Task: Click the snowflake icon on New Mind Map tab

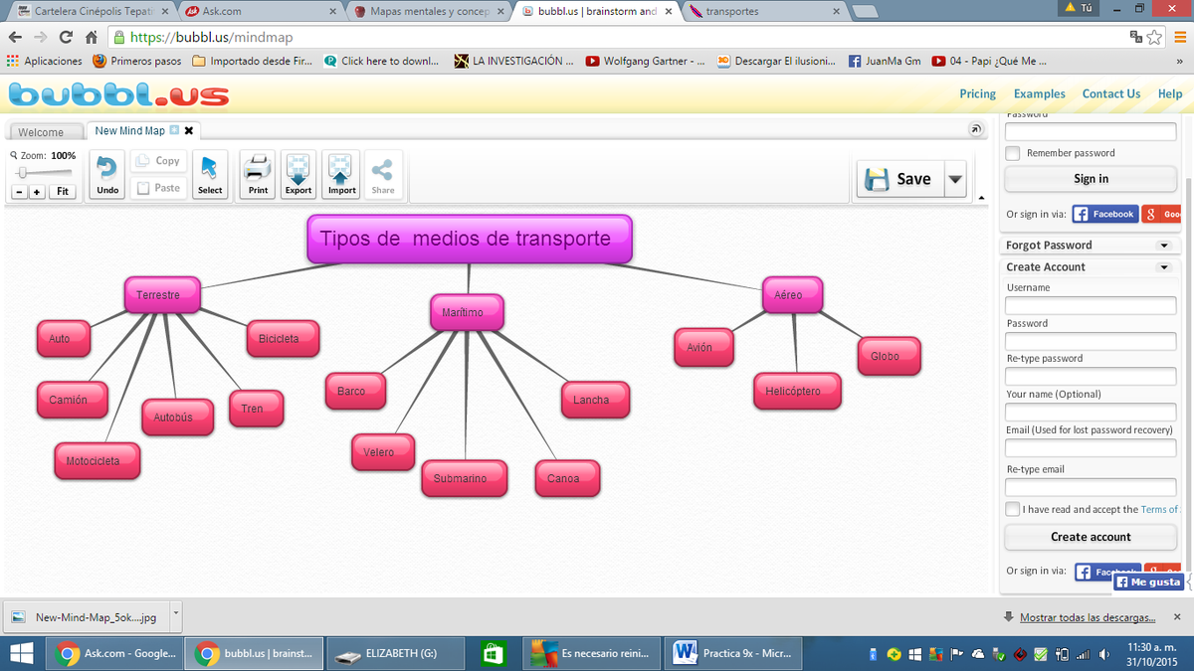Action: (x=174, y=130)
